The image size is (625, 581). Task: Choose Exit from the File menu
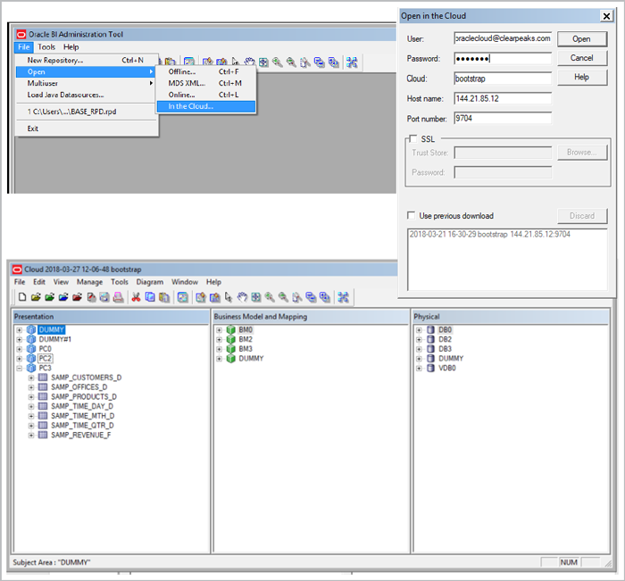pos(86,129)
